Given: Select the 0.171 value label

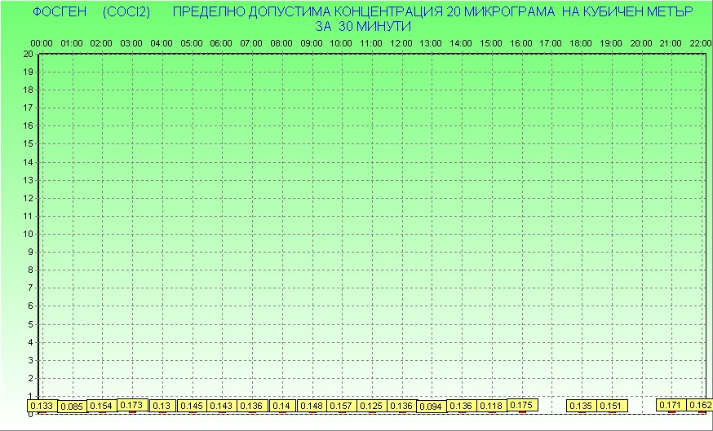Looking at the screenshot, I should [671, 405].
